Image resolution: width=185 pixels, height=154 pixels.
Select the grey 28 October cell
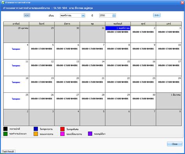click(16, 34)
